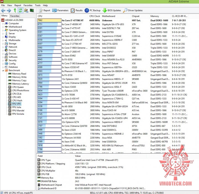
Task: Select the CPU ZLib benchmark icon
Action: [10, 94]
